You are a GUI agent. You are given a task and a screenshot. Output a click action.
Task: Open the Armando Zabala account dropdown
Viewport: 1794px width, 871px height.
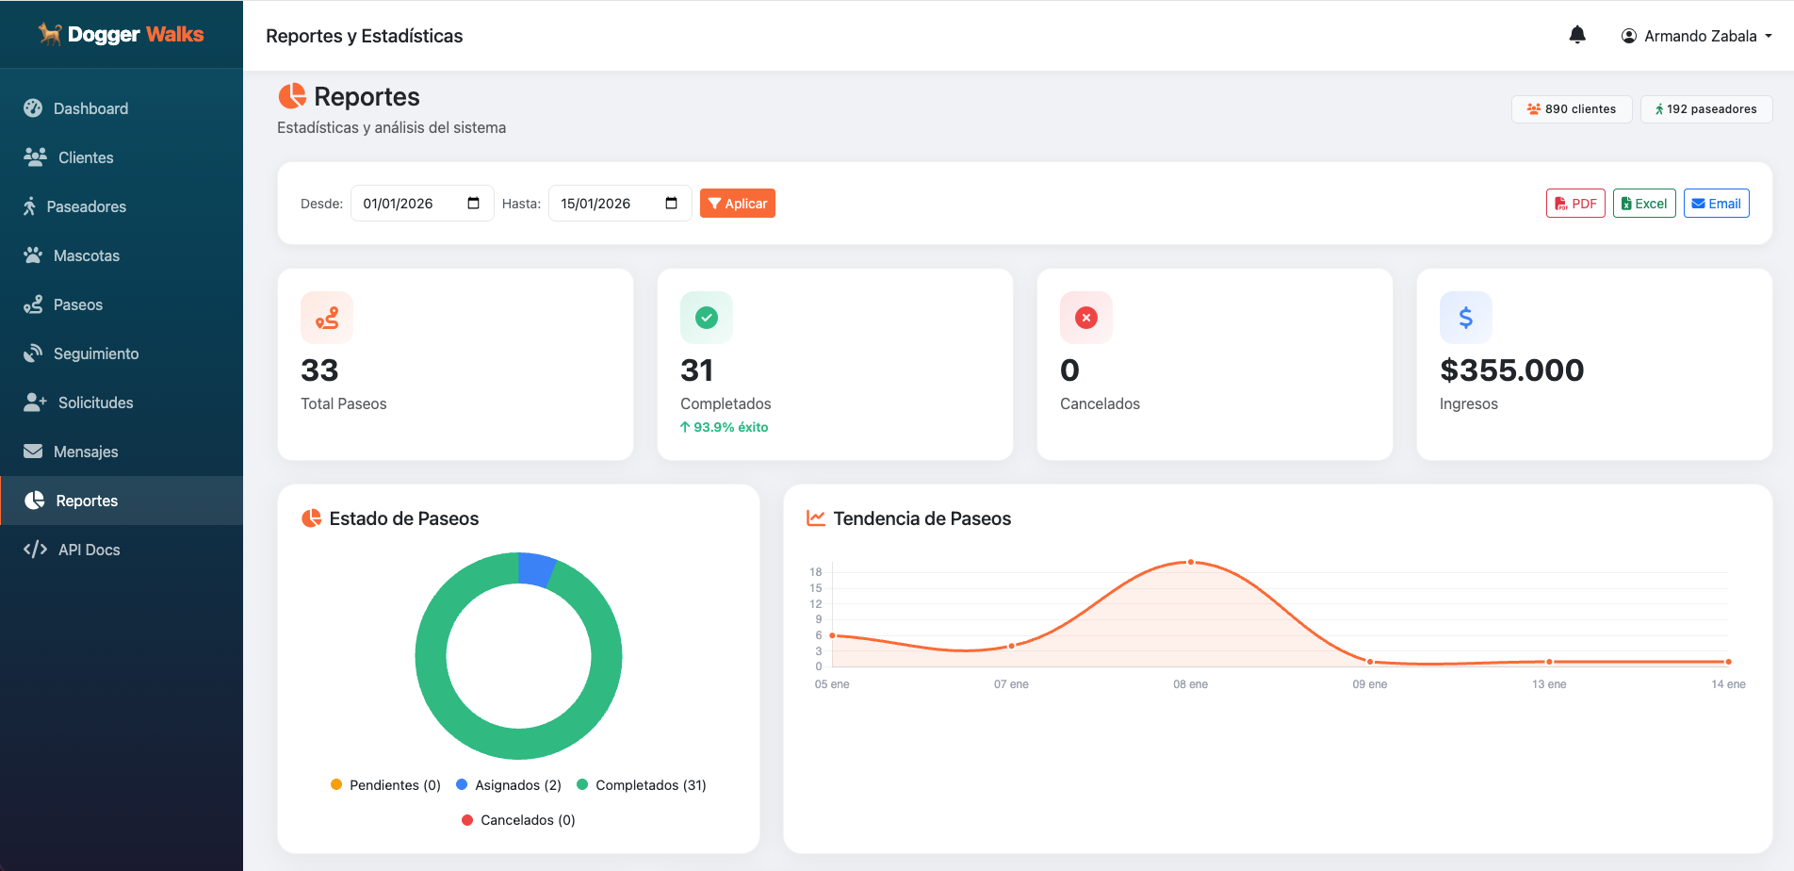tap(1696, 35)
